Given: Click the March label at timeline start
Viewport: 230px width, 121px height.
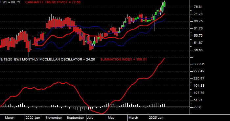Looking at the screenshot, I should (x=10, y=118).
